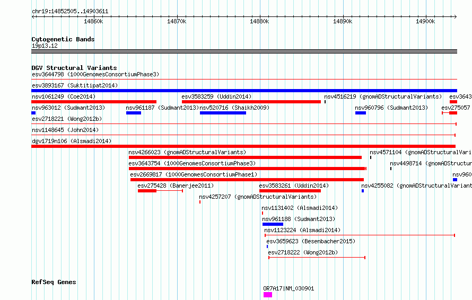Viewport: 472px width, 300px height.
Task: Click the 14890k ruler mark
Action: [x=343, y=21]
